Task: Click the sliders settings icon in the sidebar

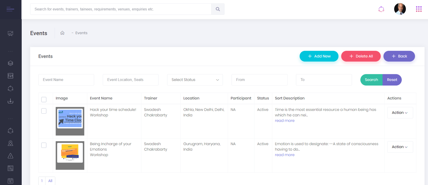Action: pos(10,76)
